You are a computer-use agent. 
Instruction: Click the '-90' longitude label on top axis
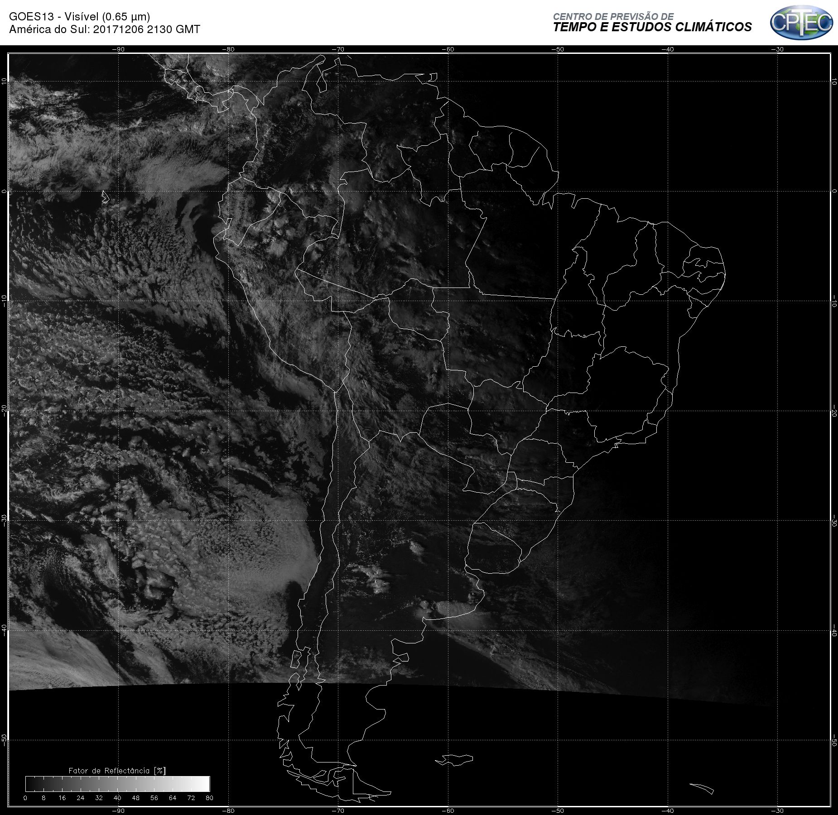118,49
